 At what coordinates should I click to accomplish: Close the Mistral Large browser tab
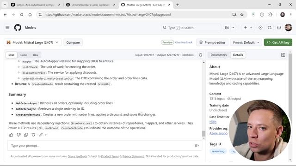pos(169,5)
